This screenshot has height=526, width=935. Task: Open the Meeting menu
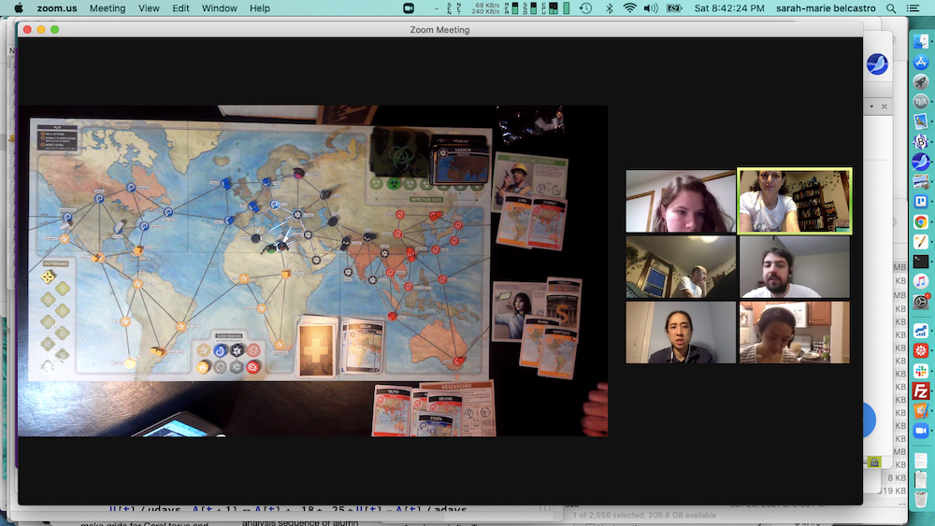(107, 8)
